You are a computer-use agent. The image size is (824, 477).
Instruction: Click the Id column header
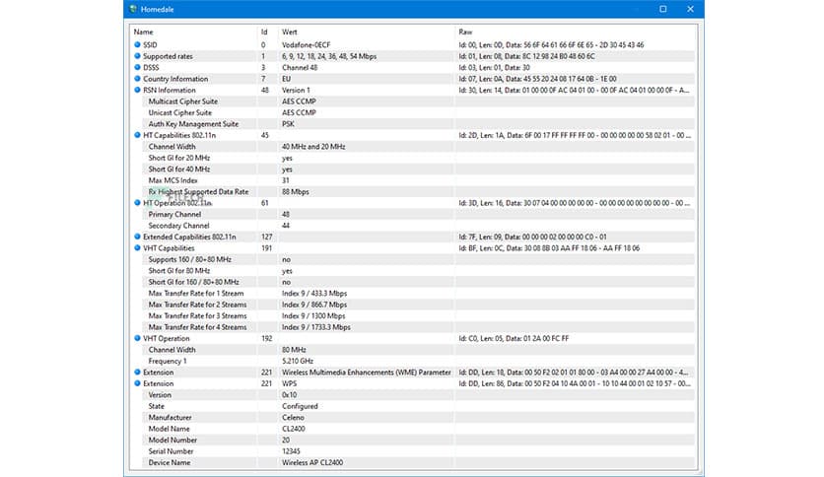(263, 32)
